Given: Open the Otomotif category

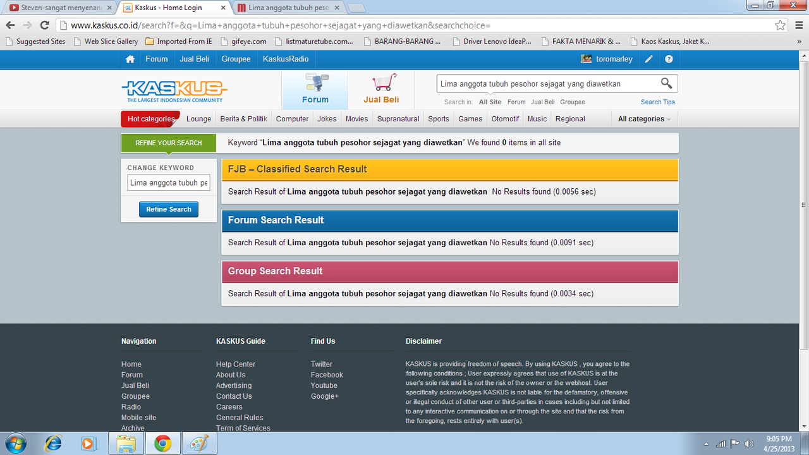Looking at the screenshot, I should pyautogui.click(x=506, y=119).
